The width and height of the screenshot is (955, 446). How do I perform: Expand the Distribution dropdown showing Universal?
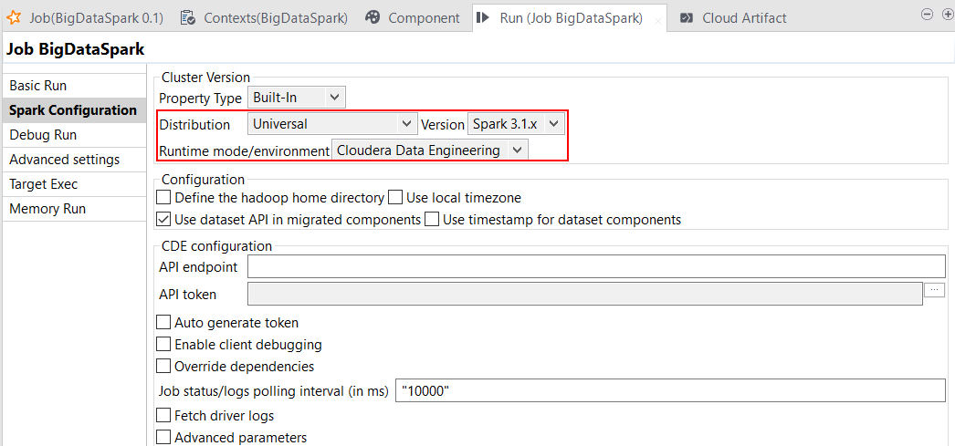[332, 124]
